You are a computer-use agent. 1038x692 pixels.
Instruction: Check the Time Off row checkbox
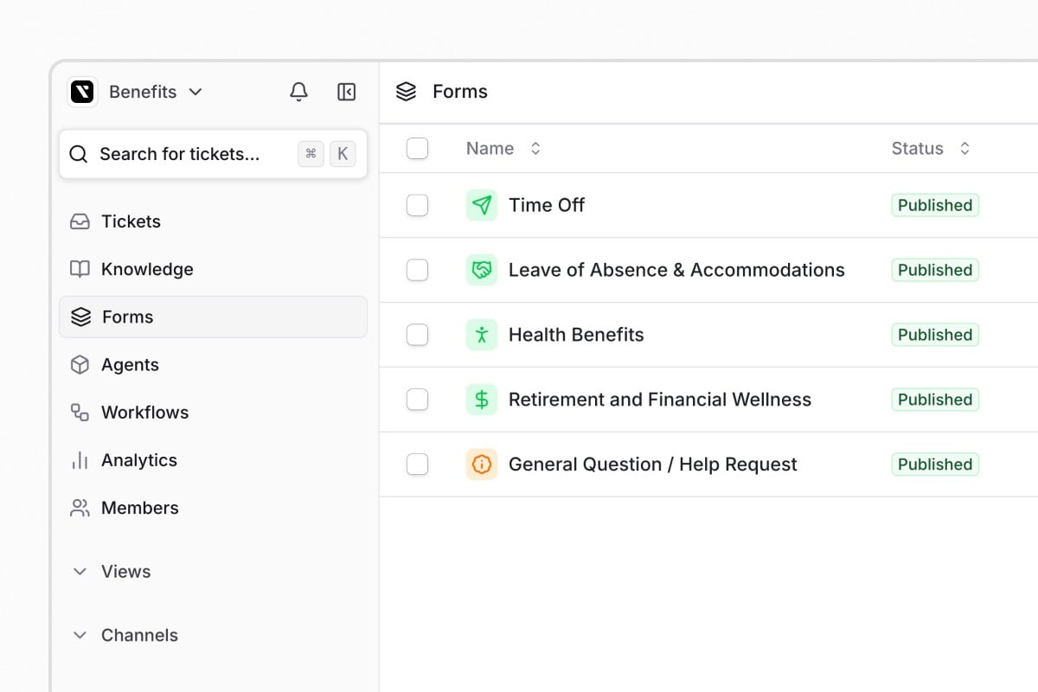[418, 205]
